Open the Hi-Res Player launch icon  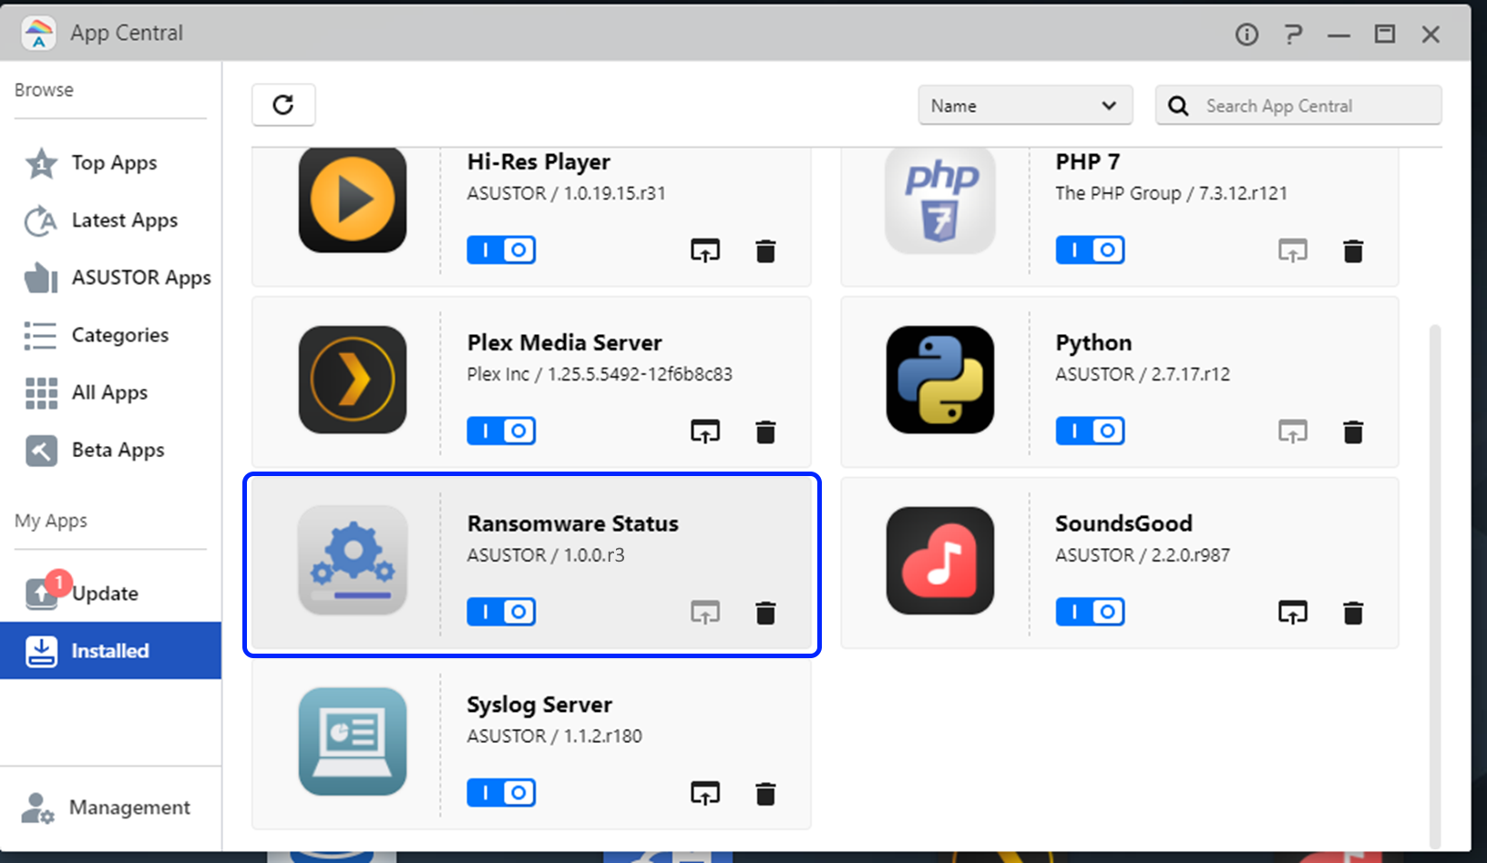[x=705, y=250]
